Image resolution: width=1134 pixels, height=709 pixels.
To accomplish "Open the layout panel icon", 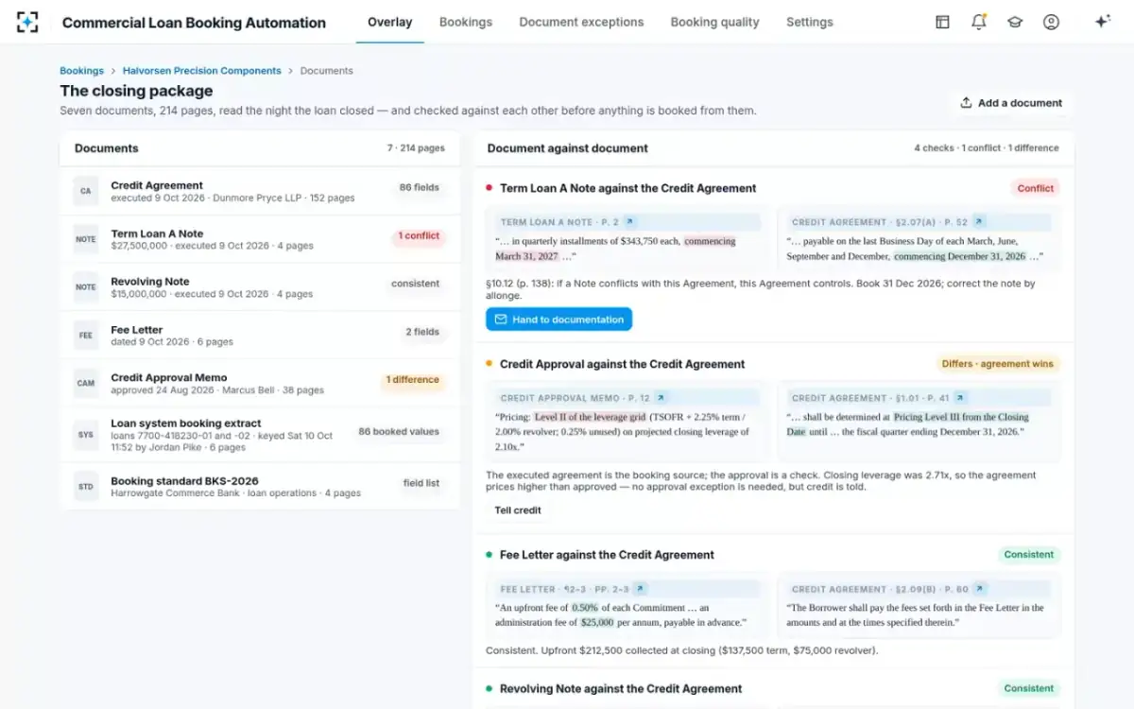I will pos(942,22).
